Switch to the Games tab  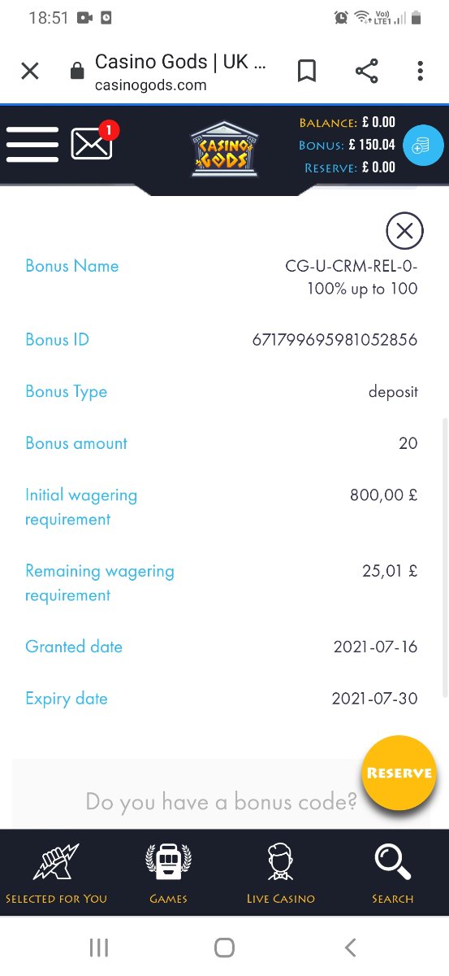(x=168, y=874)
